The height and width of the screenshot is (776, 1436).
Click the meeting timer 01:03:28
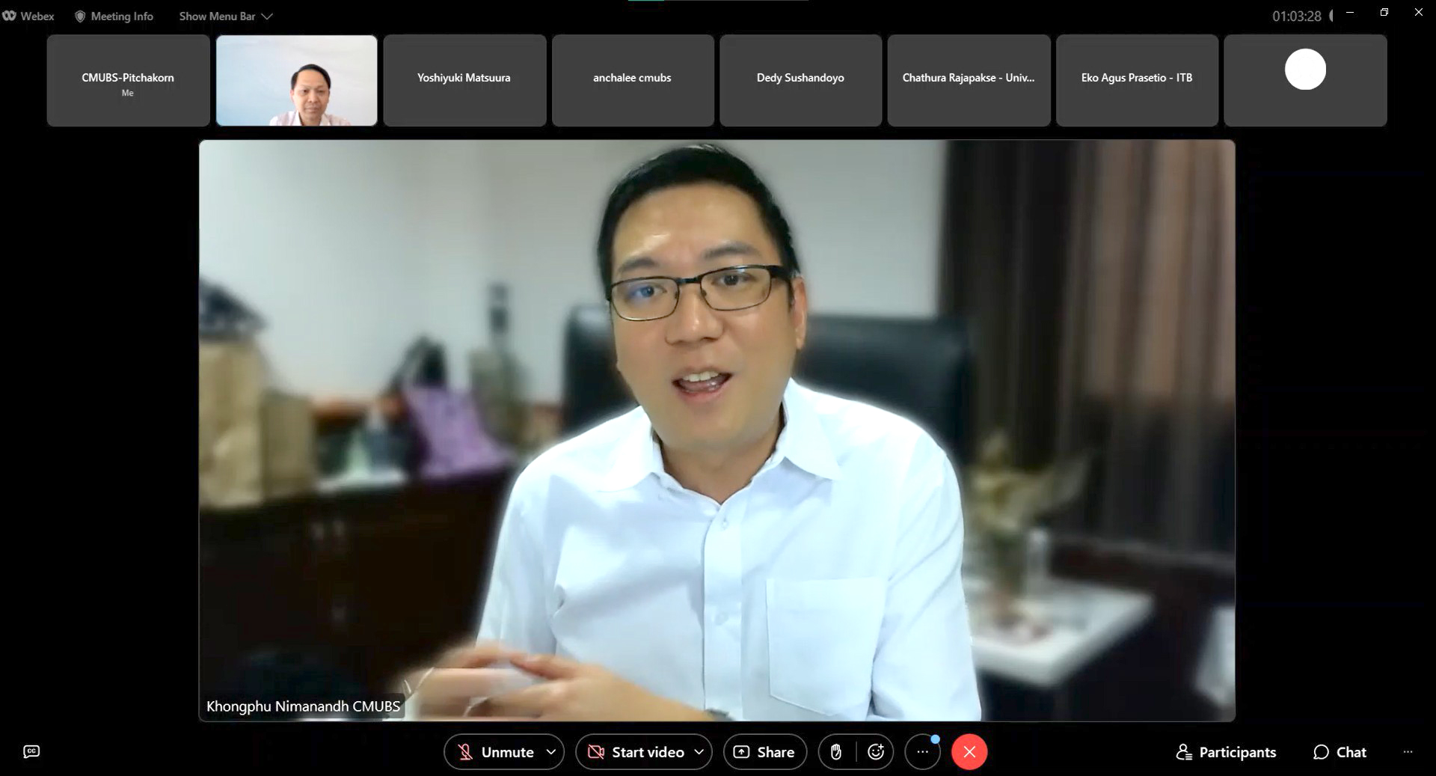point(1297,16)
